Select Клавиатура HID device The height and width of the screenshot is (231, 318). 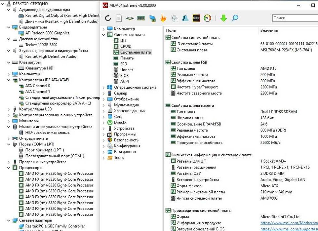click(39, 68)
